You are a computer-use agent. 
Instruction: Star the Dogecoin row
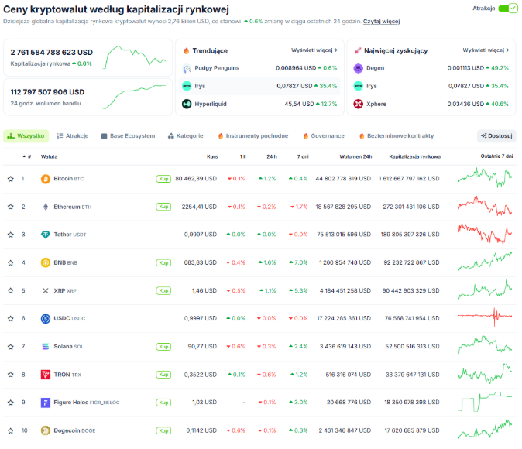pos(11,430)
